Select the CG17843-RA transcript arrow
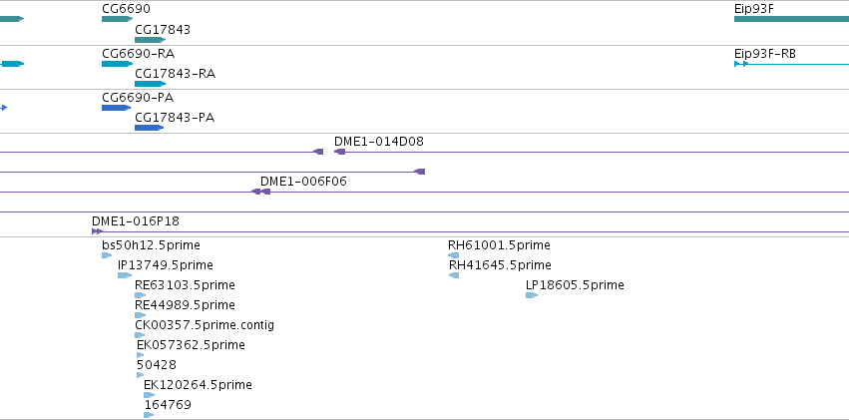The height and width of the screenshot is (420, 849). coord(150,84)
